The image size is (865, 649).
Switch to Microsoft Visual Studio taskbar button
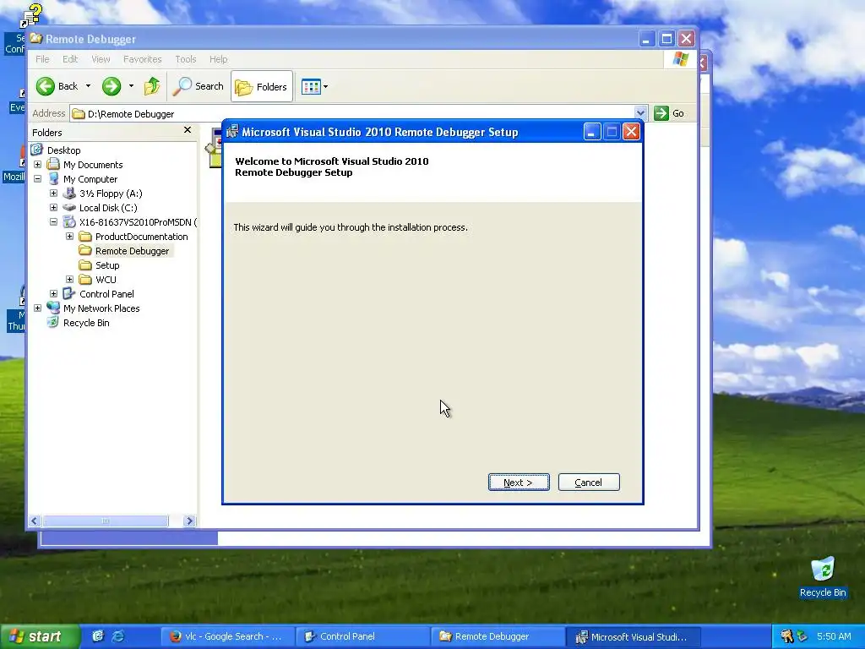click(x=633, y=636)
